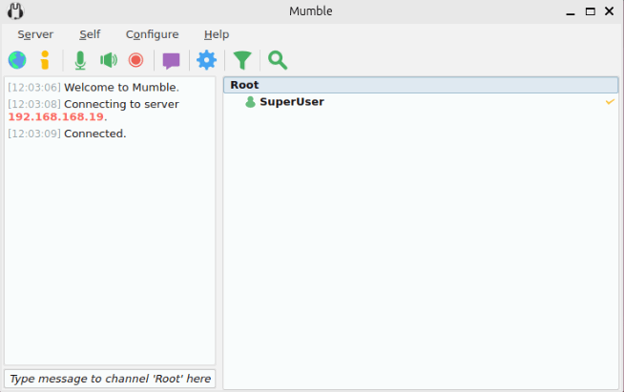
Task: Focus the 'Type message to channel' field
Action: click(110, 379)
